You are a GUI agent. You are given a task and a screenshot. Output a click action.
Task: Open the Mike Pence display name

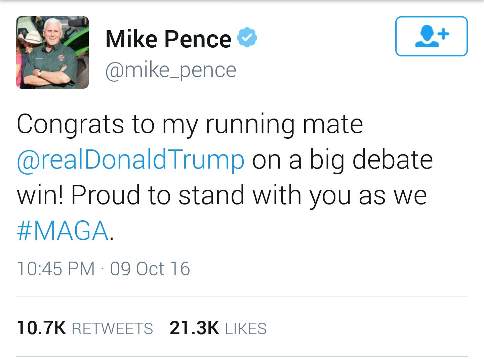click(x=168, y=39)
